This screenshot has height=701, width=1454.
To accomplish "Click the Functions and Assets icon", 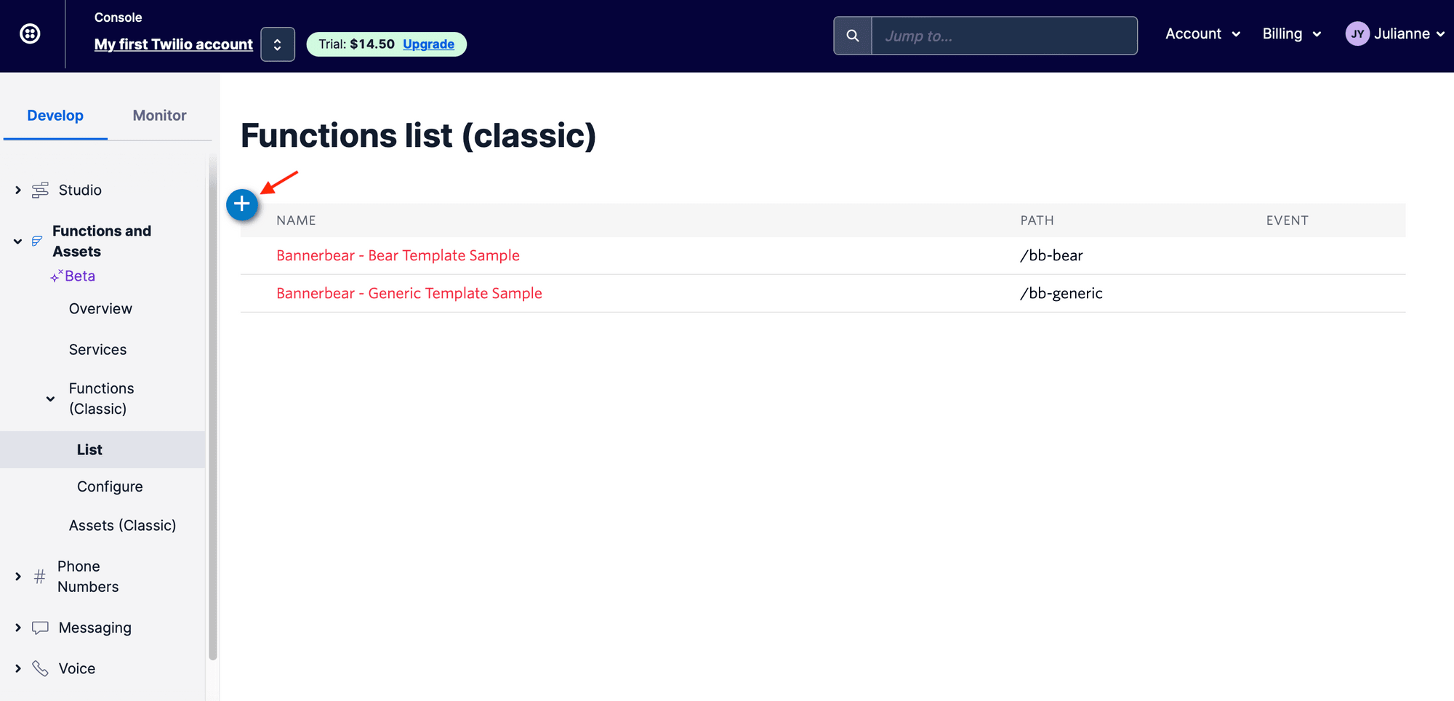I will (37, 241).
